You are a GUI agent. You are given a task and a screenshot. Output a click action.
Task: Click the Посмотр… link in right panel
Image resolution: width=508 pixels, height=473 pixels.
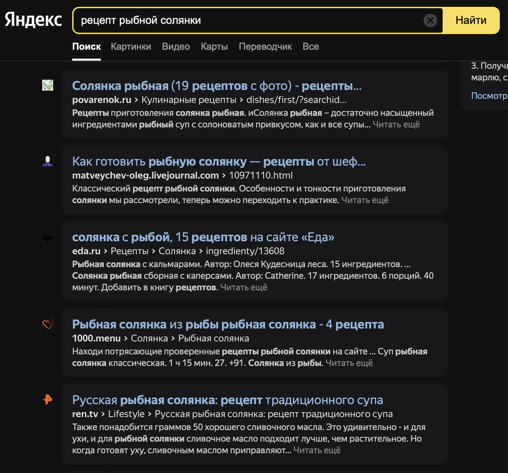tap(489, 96)
